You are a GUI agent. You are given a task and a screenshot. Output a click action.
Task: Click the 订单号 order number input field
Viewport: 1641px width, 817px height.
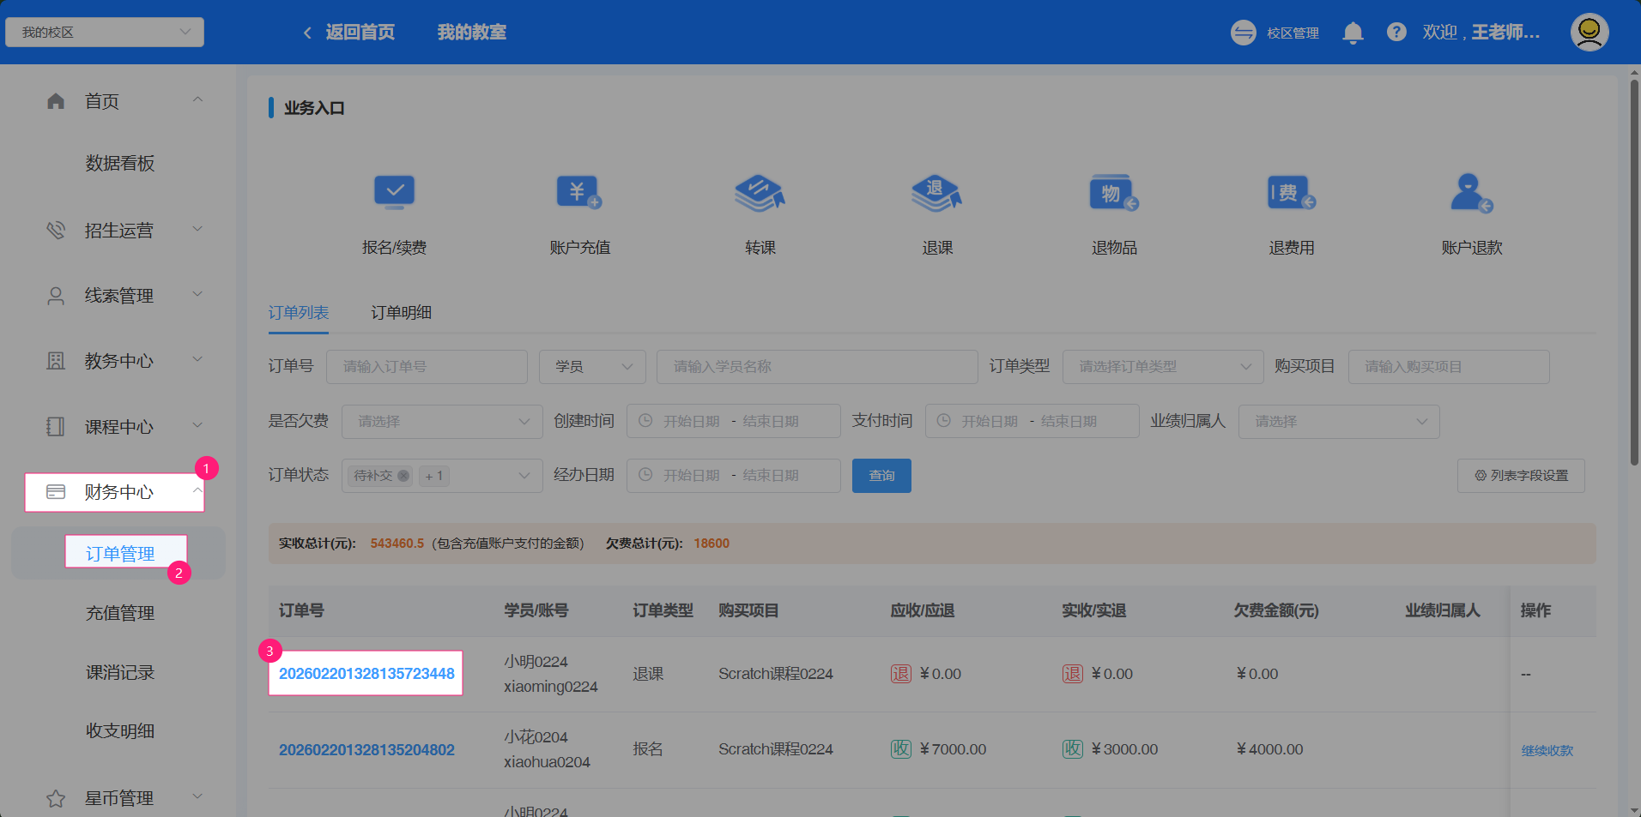pos(427,367)
